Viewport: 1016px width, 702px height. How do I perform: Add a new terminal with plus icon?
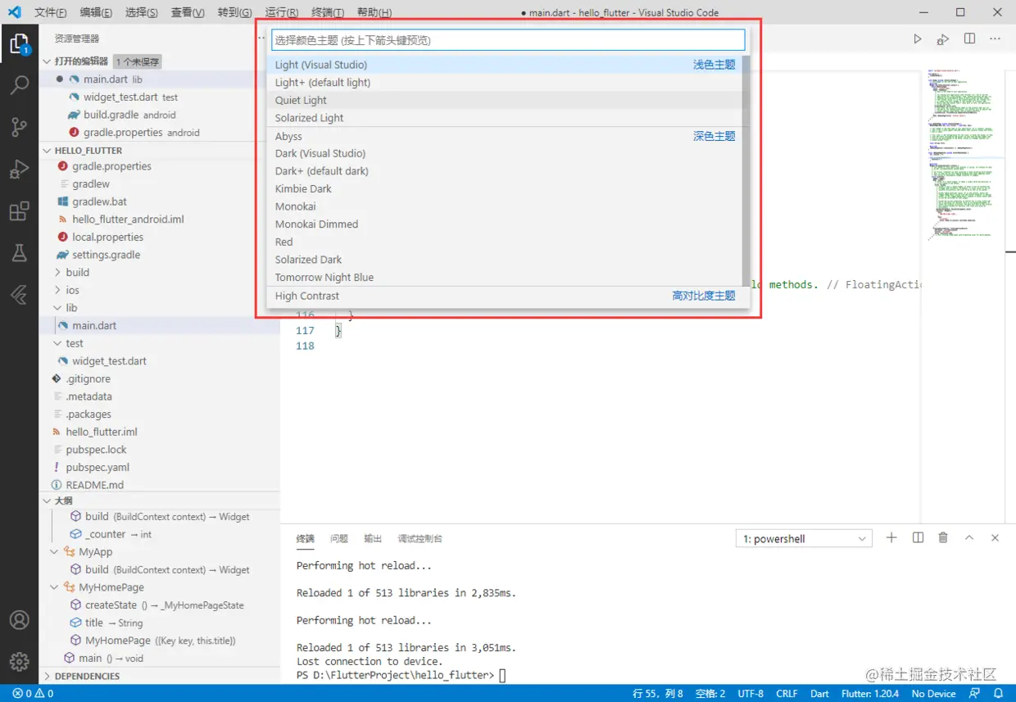[891, 538]
